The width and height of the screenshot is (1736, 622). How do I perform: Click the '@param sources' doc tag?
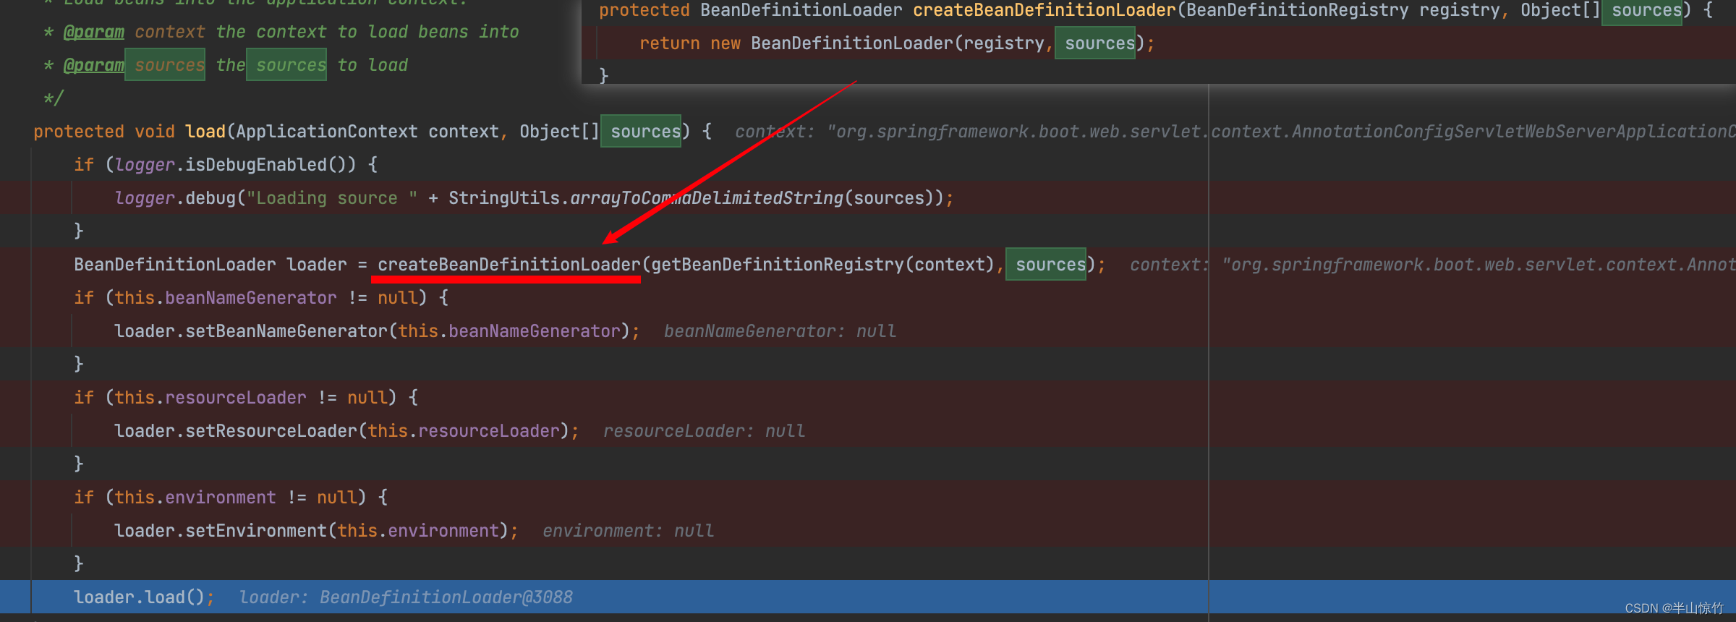135,65
